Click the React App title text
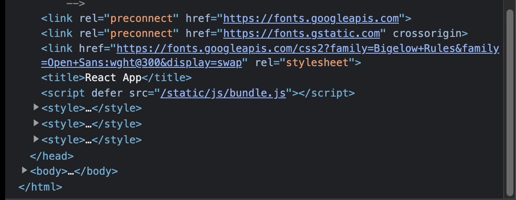This screenshot has width=516, height=200. (x=113, y=78)
